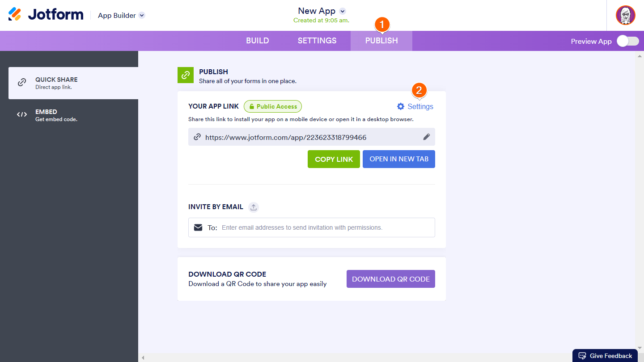
Task: Select Quick Share in the sidebar
Action: [x=73, y=83]
